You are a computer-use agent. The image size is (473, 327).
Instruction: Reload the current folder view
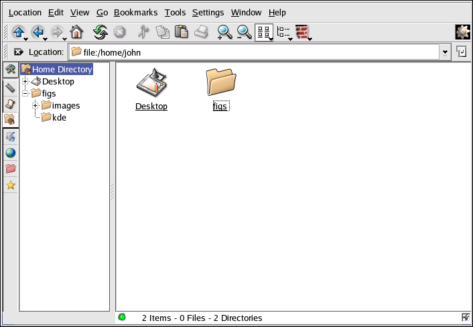pyautogui.click(x=100, y=32)
